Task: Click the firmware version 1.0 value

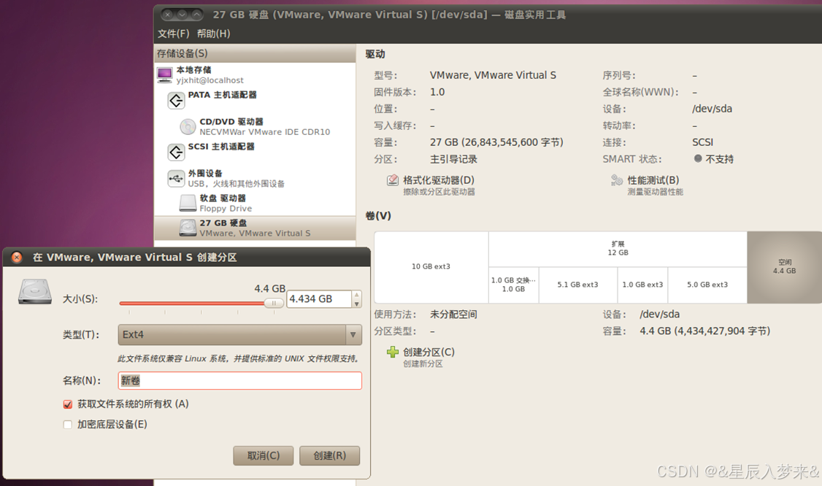Action: click(437, 92)
